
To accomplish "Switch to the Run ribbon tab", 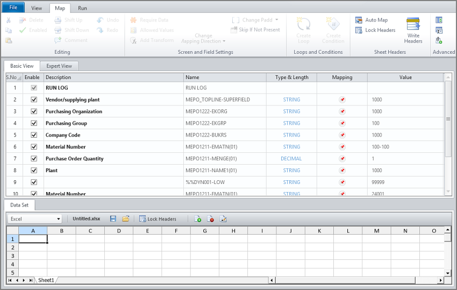I will tap(82, 8).
